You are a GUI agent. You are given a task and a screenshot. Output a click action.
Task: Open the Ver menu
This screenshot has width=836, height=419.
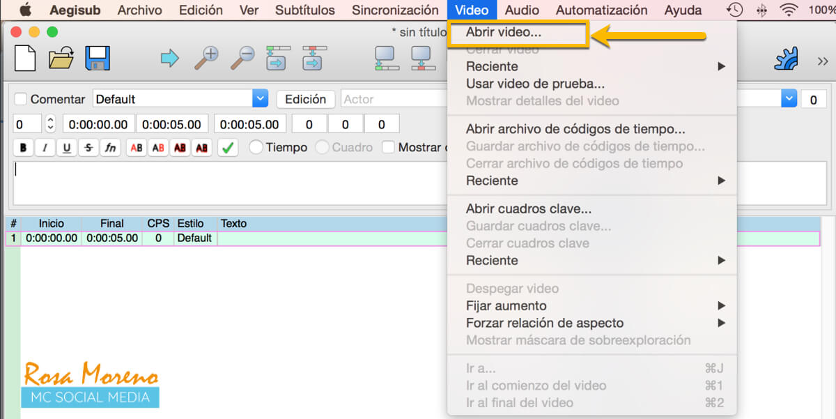(x=249, y=10)
